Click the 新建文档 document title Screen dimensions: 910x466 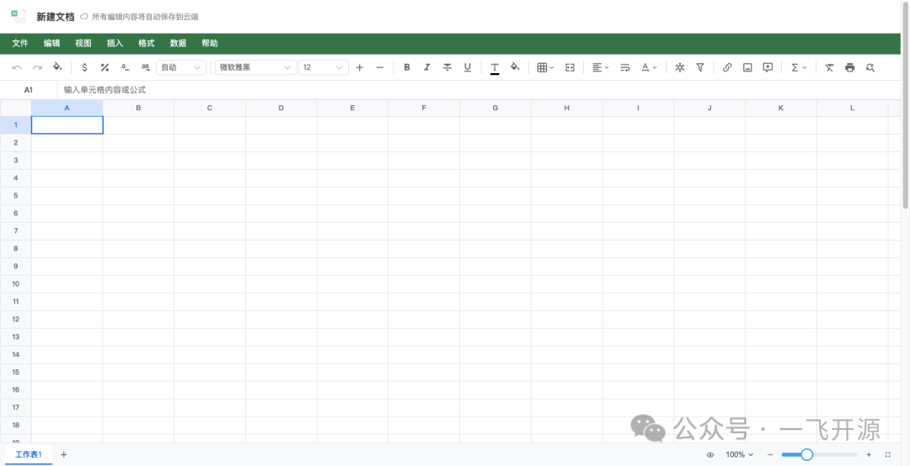(x=55, y=17)
